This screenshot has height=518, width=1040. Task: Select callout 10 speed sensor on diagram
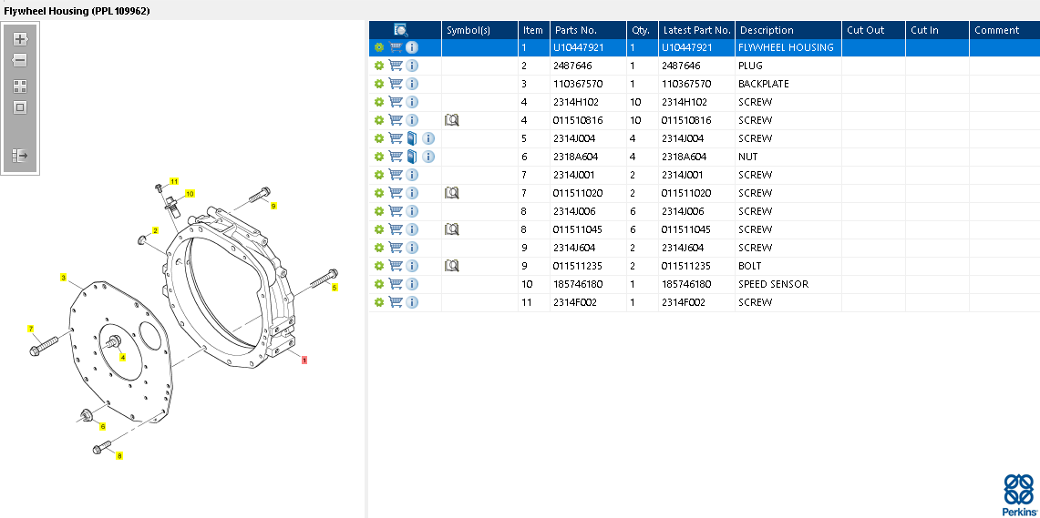click(x=190, y=194)
